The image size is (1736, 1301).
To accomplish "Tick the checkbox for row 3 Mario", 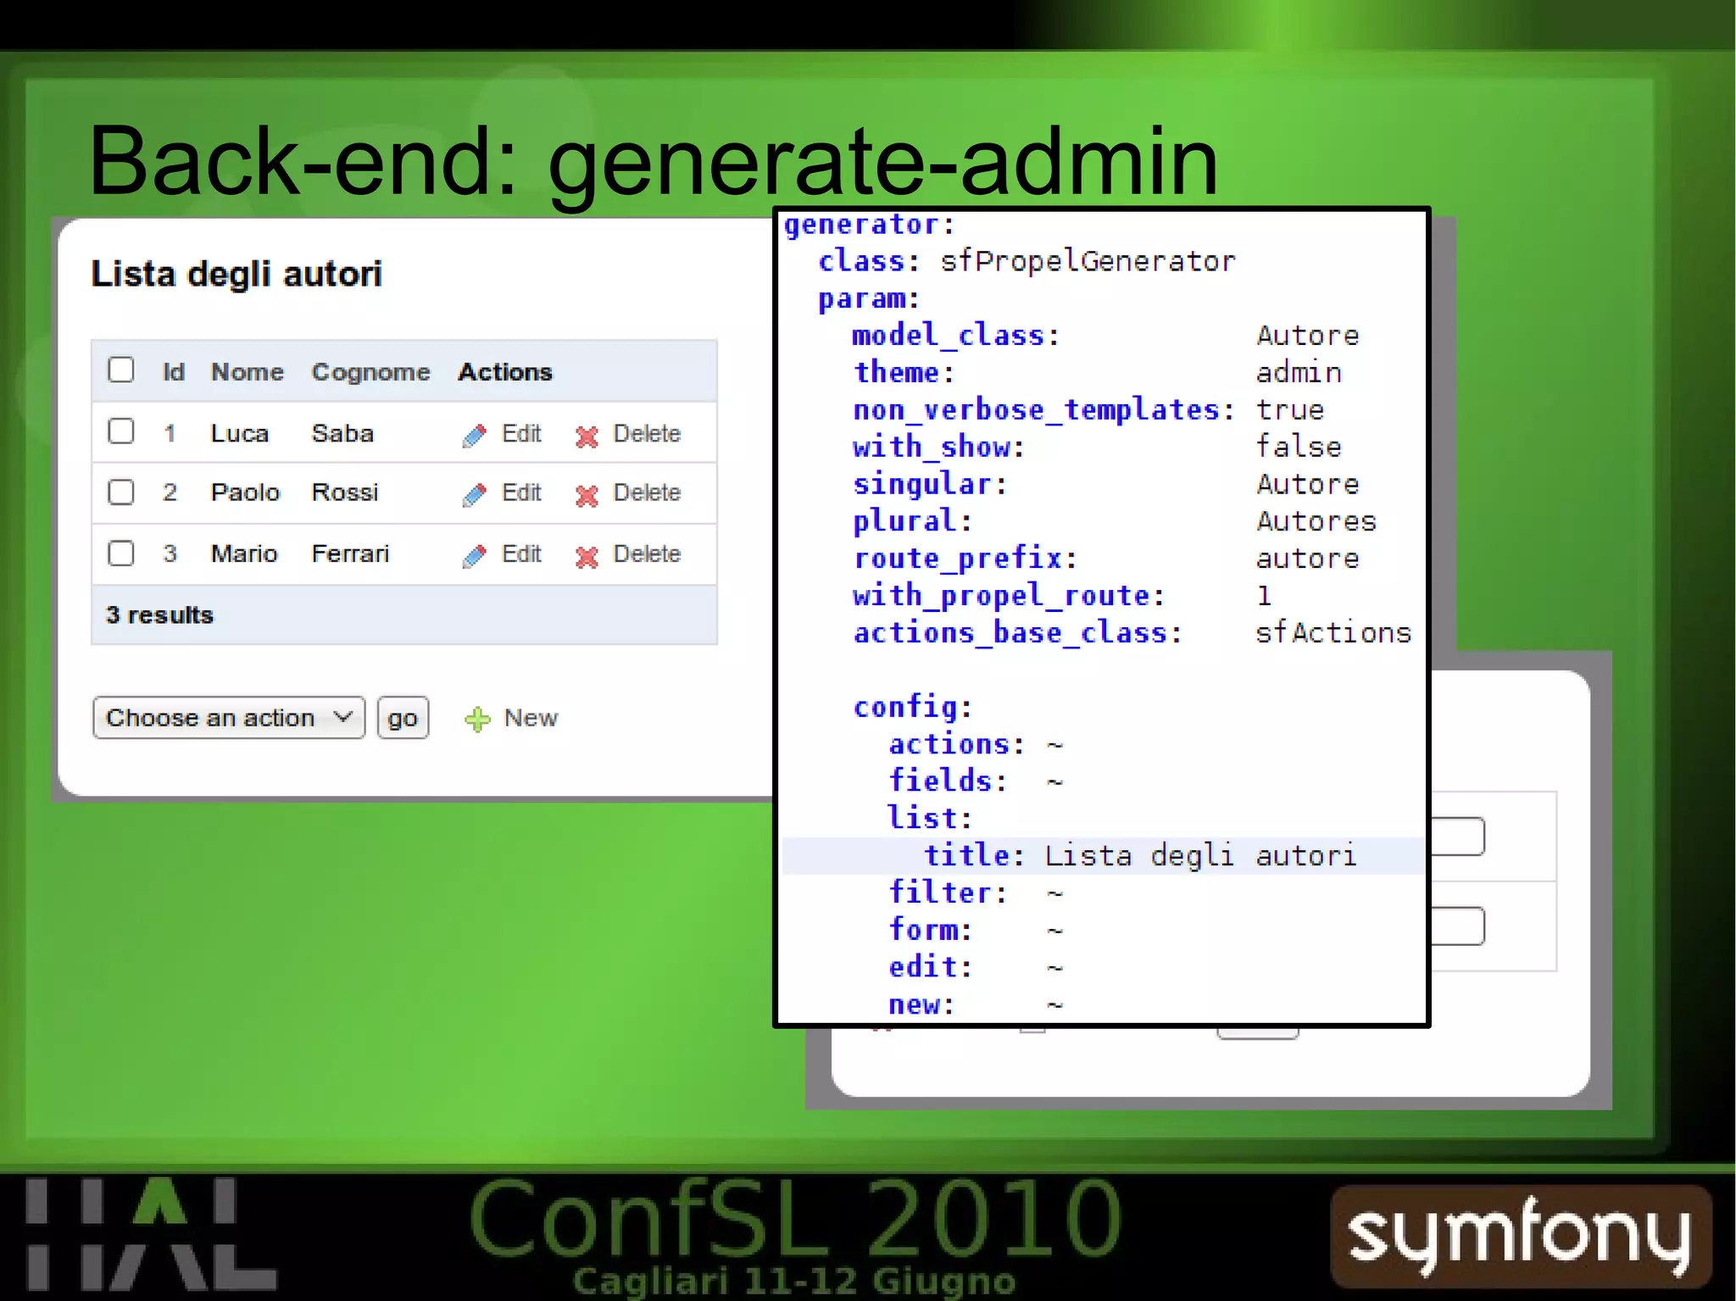I will click(121, 553).
